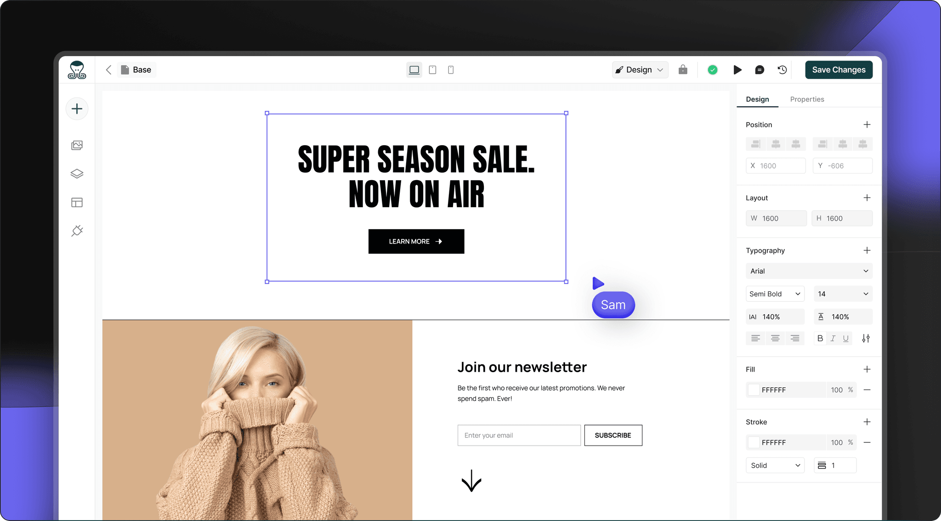Click the Save Changes button
Image resolution: width=941 pixels, height=521 pixels.
click(839, 70)
